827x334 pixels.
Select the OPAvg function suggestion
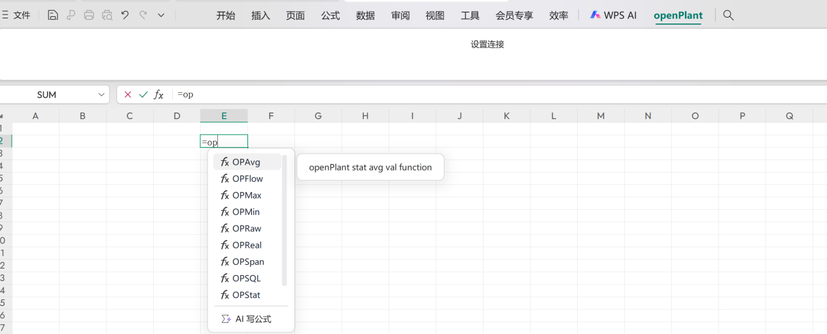(247, 162)
